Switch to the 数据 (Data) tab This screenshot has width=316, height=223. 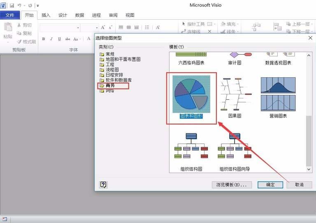point(79,15)
